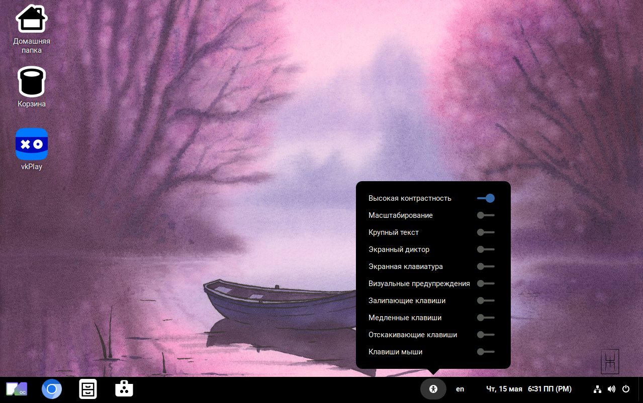Open the Домашняя папка desktop icon
643x403 pixels.
coord(31,19)
